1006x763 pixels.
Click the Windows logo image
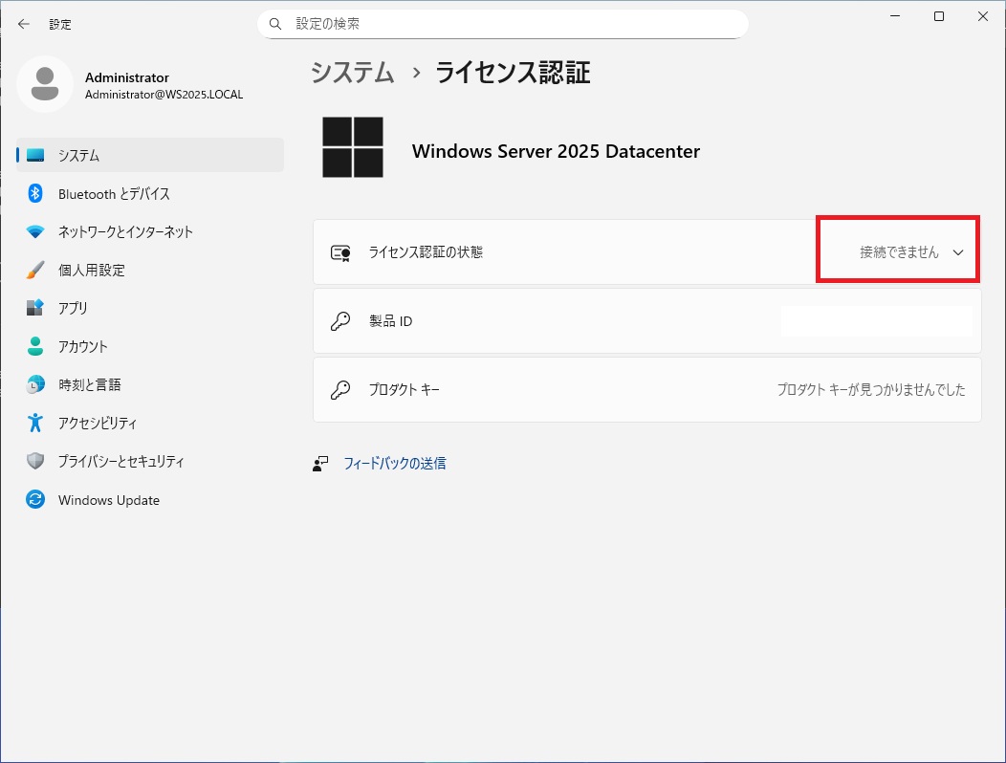click(353, 147)
